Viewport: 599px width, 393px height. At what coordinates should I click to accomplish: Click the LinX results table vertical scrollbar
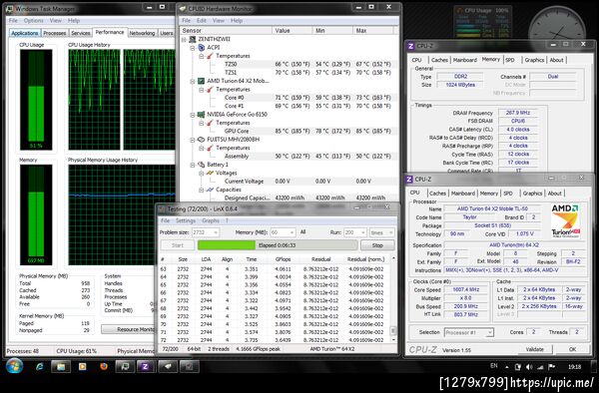[x=393, y=299]
